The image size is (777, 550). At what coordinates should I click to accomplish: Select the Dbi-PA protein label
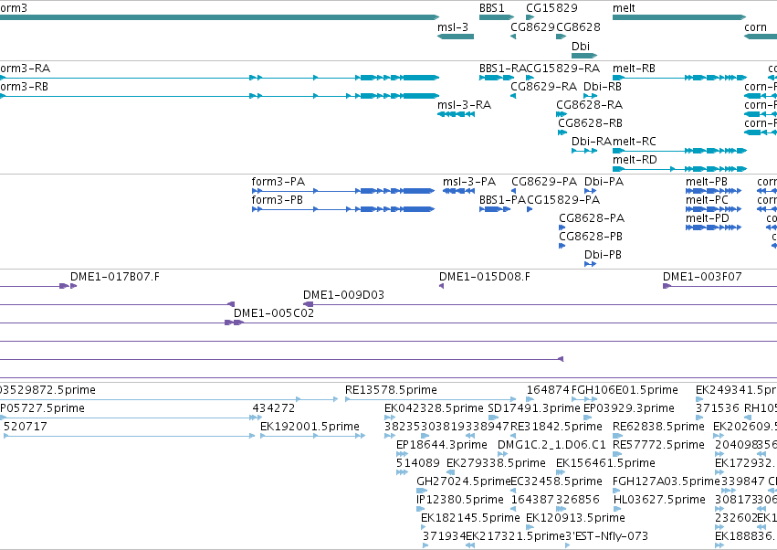coord(604,182)
